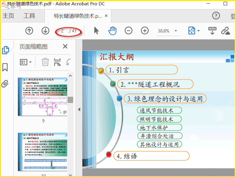236x177 pixels.
Task: Click the 其他设计与运用 sub-item
Action: (x=159, y=144)
